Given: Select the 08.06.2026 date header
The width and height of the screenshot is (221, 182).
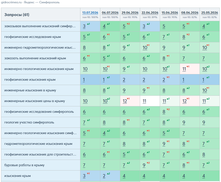Looking at the screenshot, I should (x=190, y=13).
